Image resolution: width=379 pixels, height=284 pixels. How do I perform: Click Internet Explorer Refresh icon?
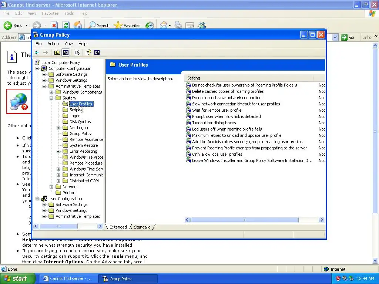click(66, 26)
